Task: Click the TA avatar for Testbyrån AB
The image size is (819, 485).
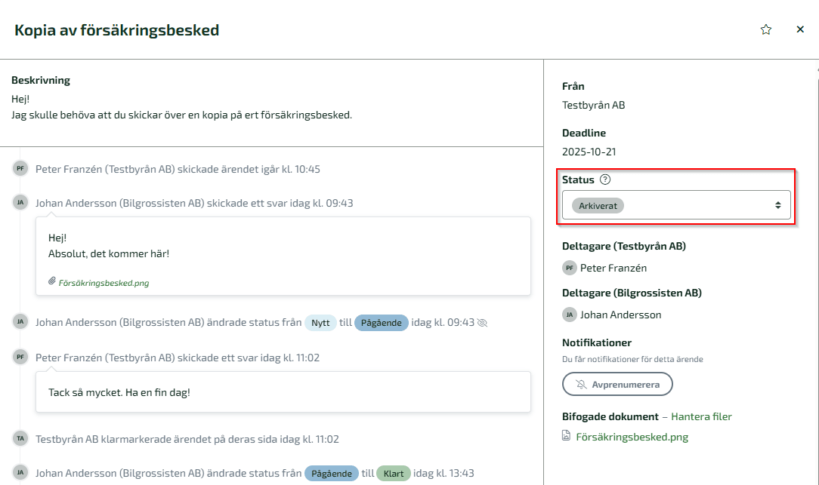Action: pos(20,438)
